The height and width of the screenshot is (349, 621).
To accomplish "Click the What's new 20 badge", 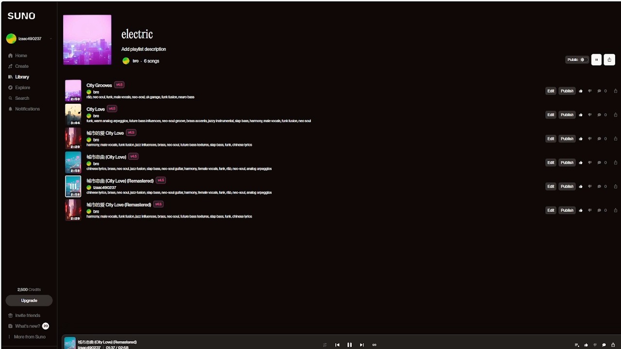I will (46, 326).
